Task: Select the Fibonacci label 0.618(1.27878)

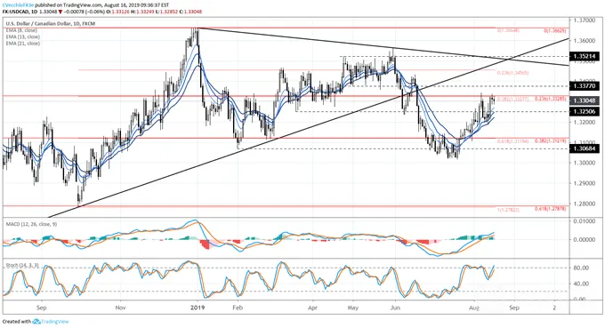Action: tap(550, 209)
